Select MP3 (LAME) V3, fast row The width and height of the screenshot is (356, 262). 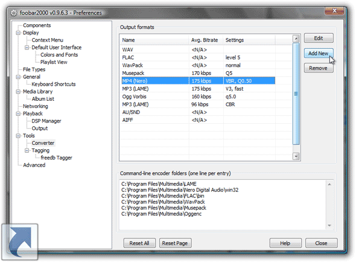pyautogui.click(x=197, y=89)
